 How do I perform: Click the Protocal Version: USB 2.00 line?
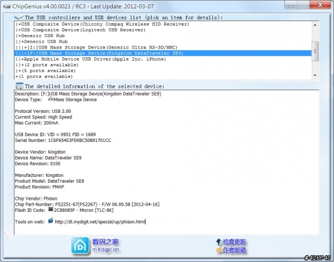[x=43, y=111]
